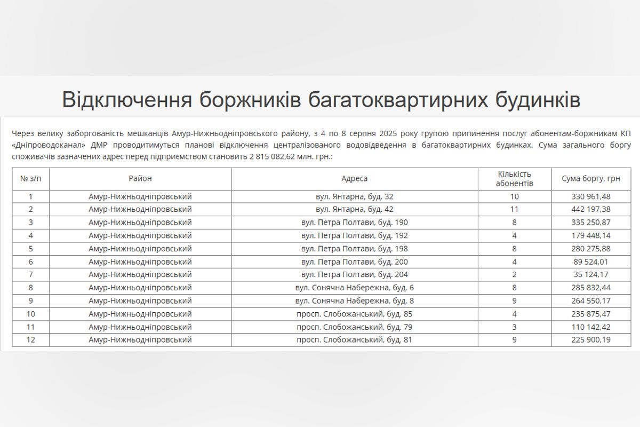
Task: Click the cell "вул. Петра Полтави, буд. 190"
Action: (x=354, y=223)
